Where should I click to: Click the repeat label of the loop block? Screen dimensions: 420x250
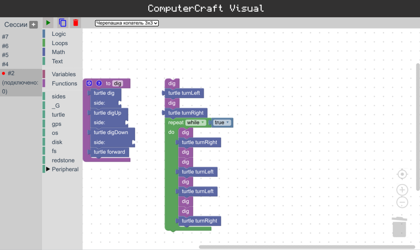pos(176,123)
